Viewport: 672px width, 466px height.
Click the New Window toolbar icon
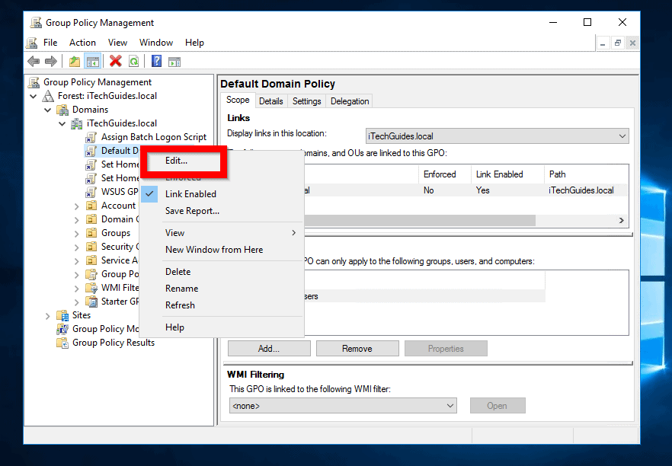click(x=174, y=61)
